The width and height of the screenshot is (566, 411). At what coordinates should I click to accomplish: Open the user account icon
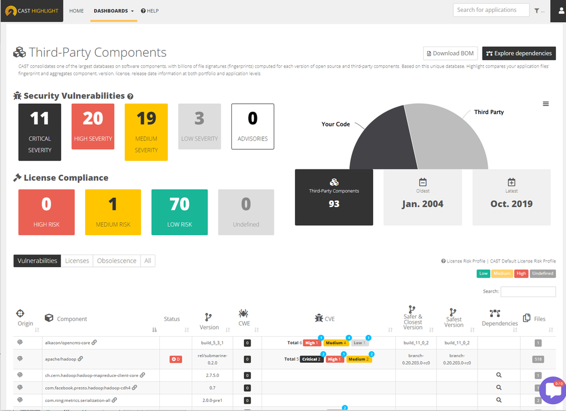point(561,11)
